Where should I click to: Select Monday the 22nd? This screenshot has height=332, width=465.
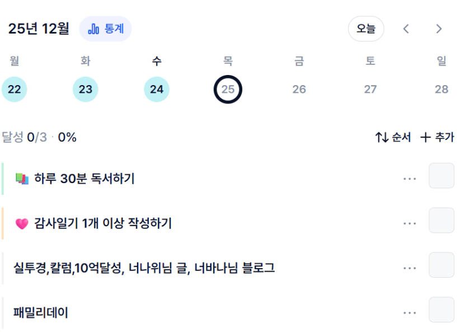pyautogui.click(x=15, y=90)
